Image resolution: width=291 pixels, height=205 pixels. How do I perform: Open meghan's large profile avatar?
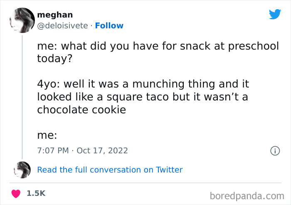(21, 20)
